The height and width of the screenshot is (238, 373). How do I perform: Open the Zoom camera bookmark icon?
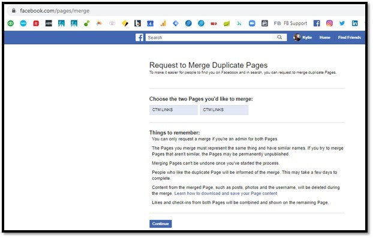click(x=252, y=23)
